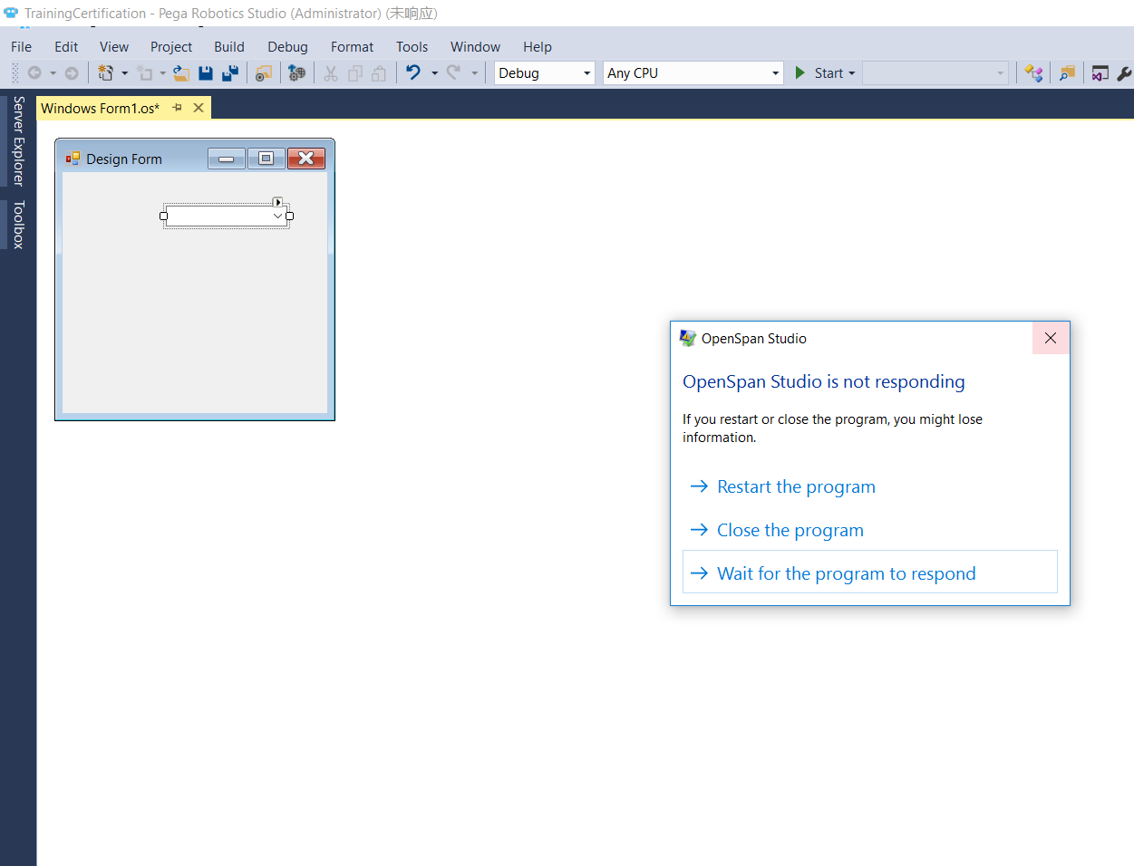Maximize the Design Form window
1134x866 pixels.
click(x=266, y=159)
